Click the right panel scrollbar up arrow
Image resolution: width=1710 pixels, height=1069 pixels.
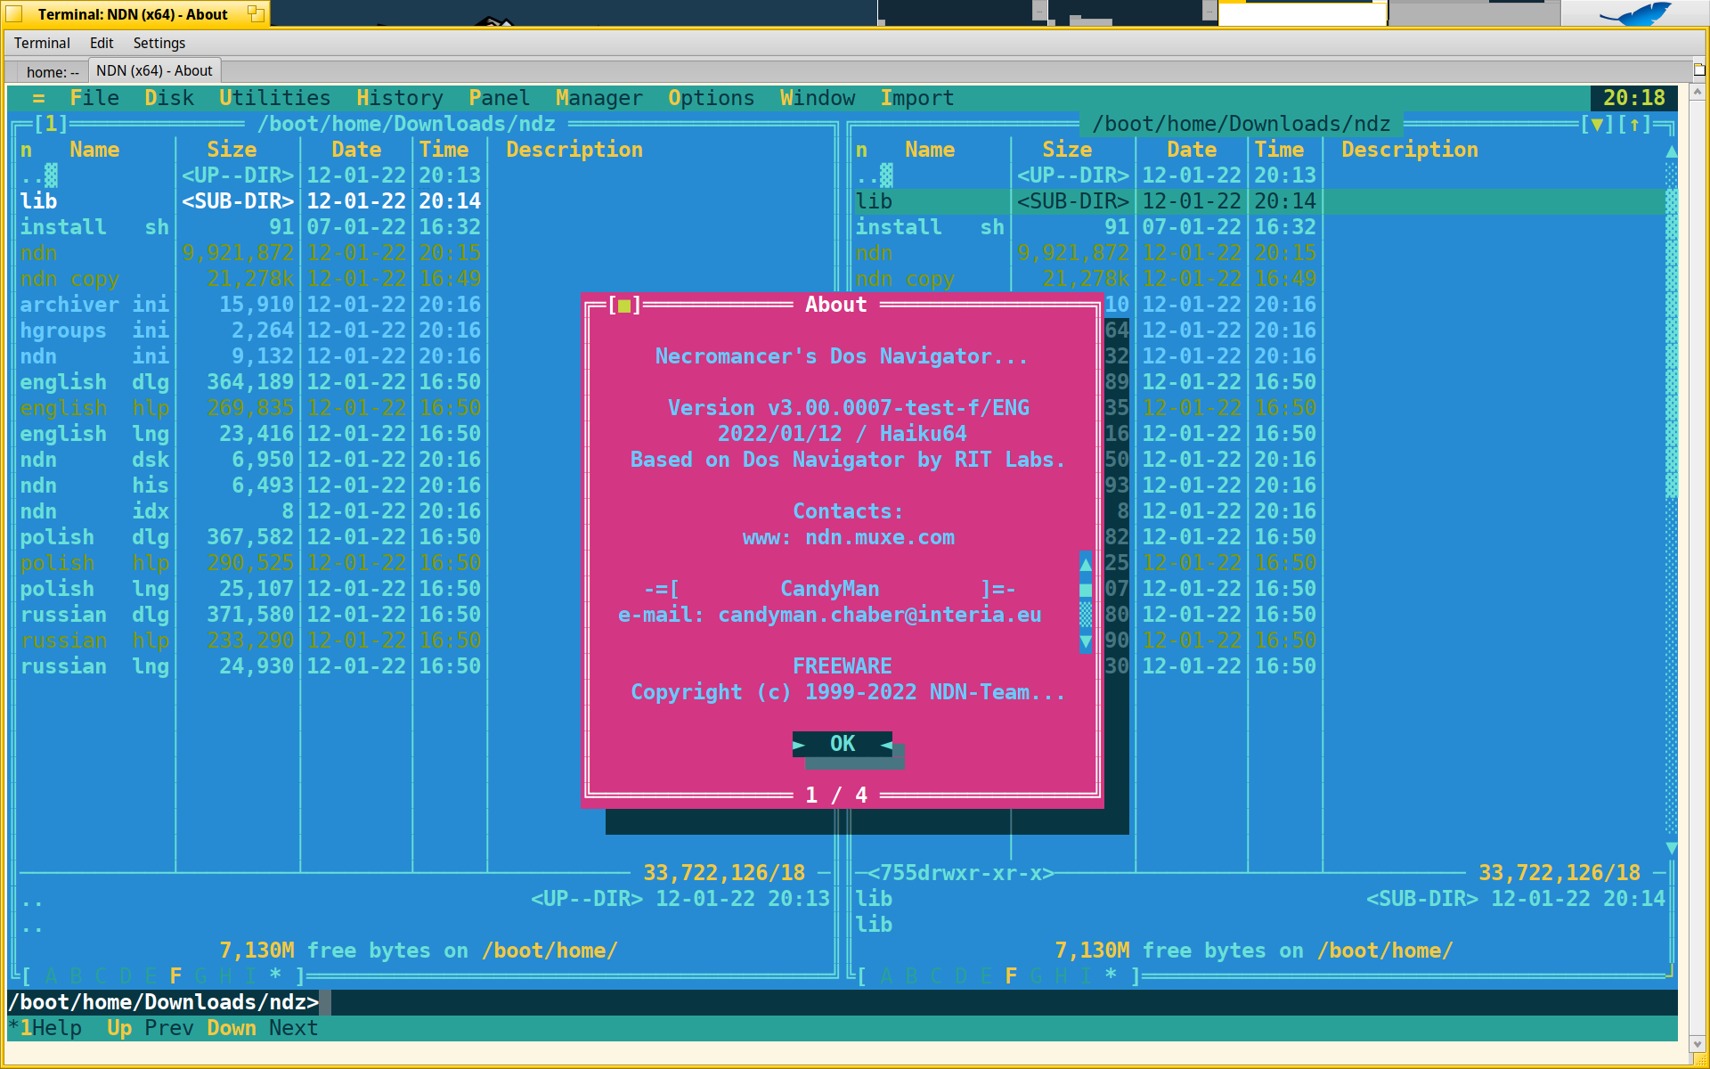1672,151
